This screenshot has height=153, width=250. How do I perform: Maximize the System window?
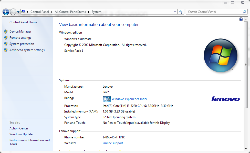click(233, 3)
